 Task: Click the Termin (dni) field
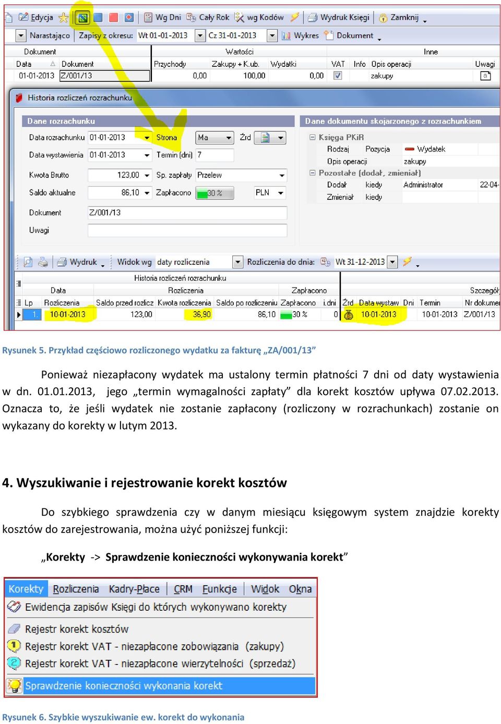[x=214, y=155]
